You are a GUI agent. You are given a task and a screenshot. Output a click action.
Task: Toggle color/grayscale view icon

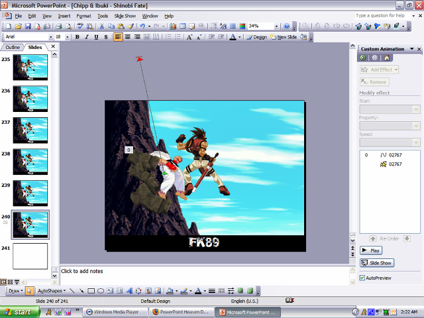242,26
